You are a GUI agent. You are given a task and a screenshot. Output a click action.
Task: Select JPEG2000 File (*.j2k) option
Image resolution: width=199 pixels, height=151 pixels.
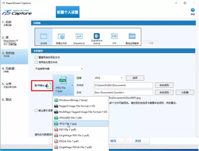(81, 118)
